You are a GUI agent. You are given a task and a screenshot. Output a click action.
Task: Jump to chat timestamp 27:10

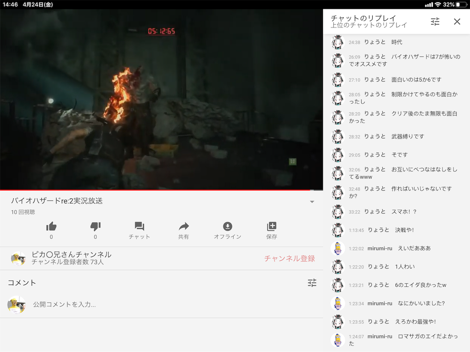pyautogui.click(x=354, y=80)
